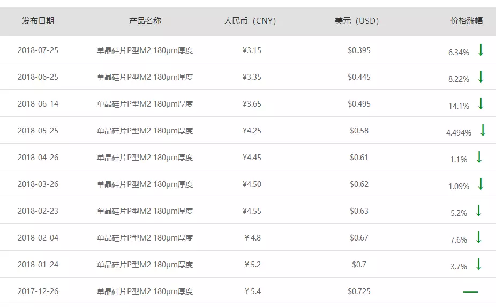This screenshot has width=496, height=307.
Task: Click the USD price $0.7
Action: [x=359, y=265]
